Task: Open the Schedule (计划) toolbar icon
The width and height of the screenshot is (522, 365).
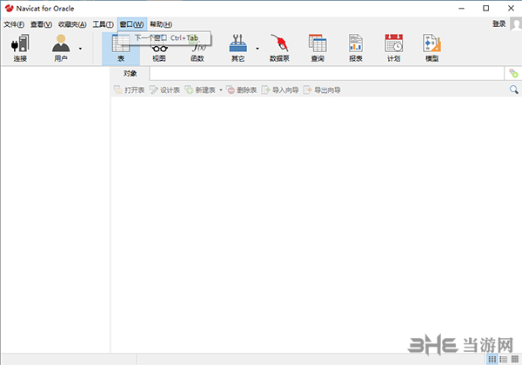Action: [x=393, y=48]
